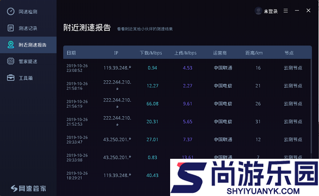
Task: Click the download value 0.83
Action: 153,157
